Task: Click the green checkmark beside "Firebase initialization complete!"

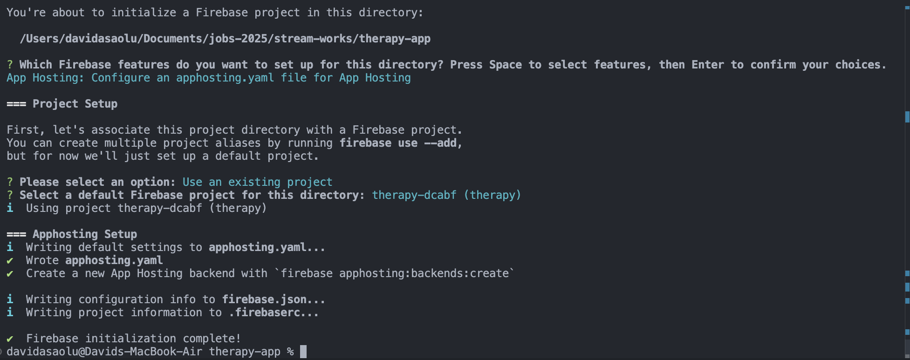Action: point(10,339)
